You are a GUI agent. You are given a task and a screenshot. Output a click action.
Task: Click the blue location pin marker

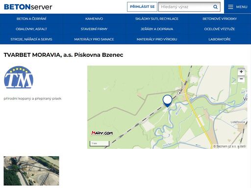167,101
